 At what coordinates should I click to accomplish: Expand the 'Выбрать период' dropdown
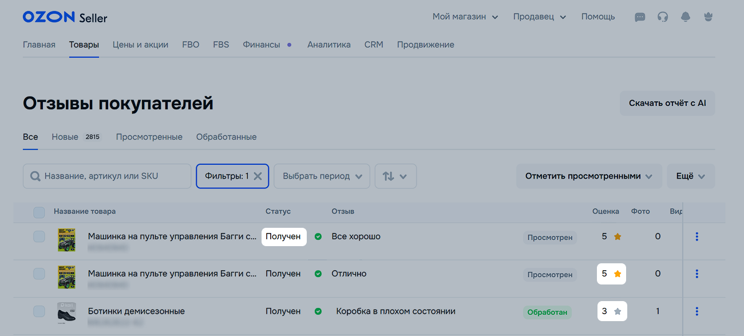pos(322,176)
